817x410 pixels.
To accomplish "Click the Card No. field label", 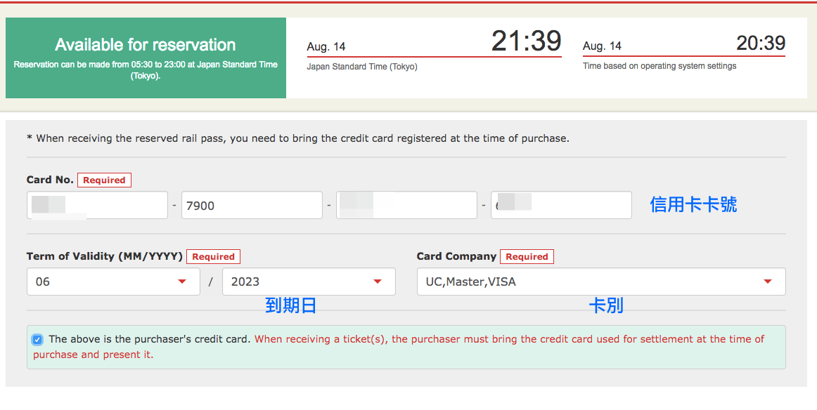I will (50, 180).
